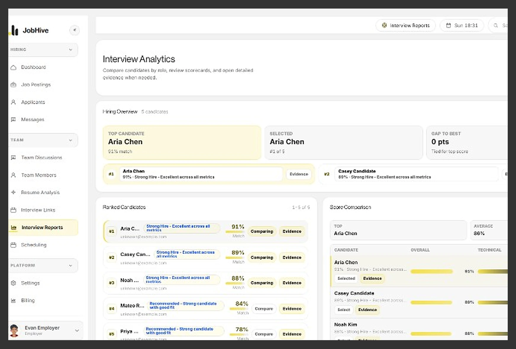The image size is (516, 349).
Task: Click Evan Employer's avatar picture
Action: (14, 331)
